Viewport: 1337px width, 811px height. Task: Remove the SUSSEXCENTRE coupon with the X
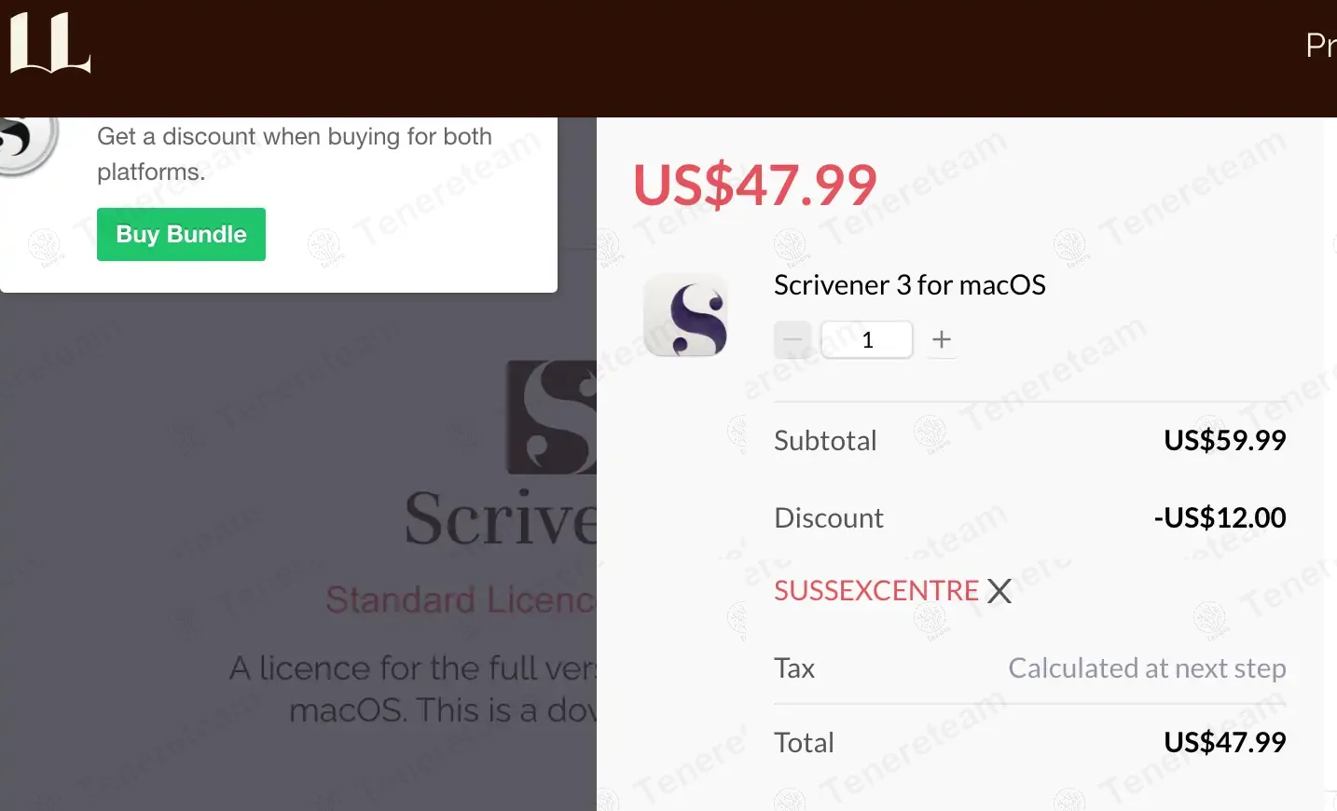(999, 591)
